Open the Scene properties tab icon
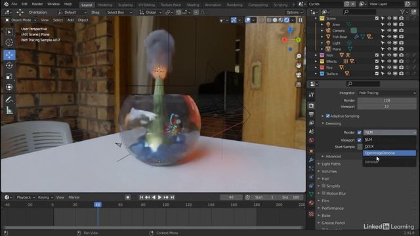The width and height of the screenshot is (420, 236). pyautogui.click(x=311, y=132)
